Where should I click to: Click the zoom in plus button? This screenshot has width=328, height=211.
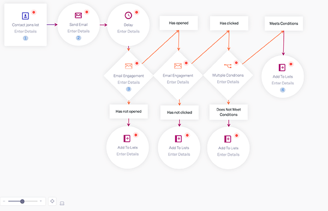tap(41, 201)
